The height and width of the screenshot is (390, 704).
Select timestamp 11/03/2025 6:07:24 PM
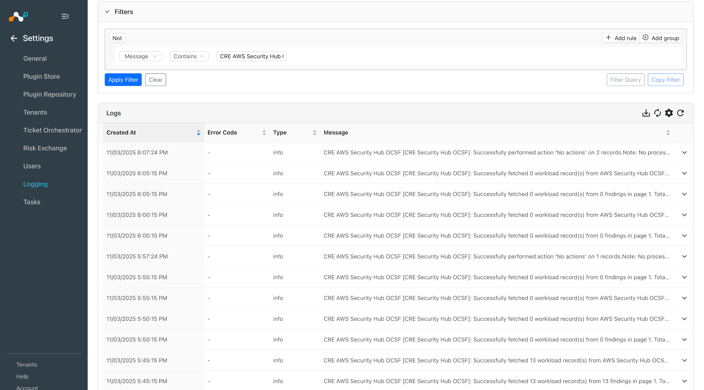click(137, 153)
